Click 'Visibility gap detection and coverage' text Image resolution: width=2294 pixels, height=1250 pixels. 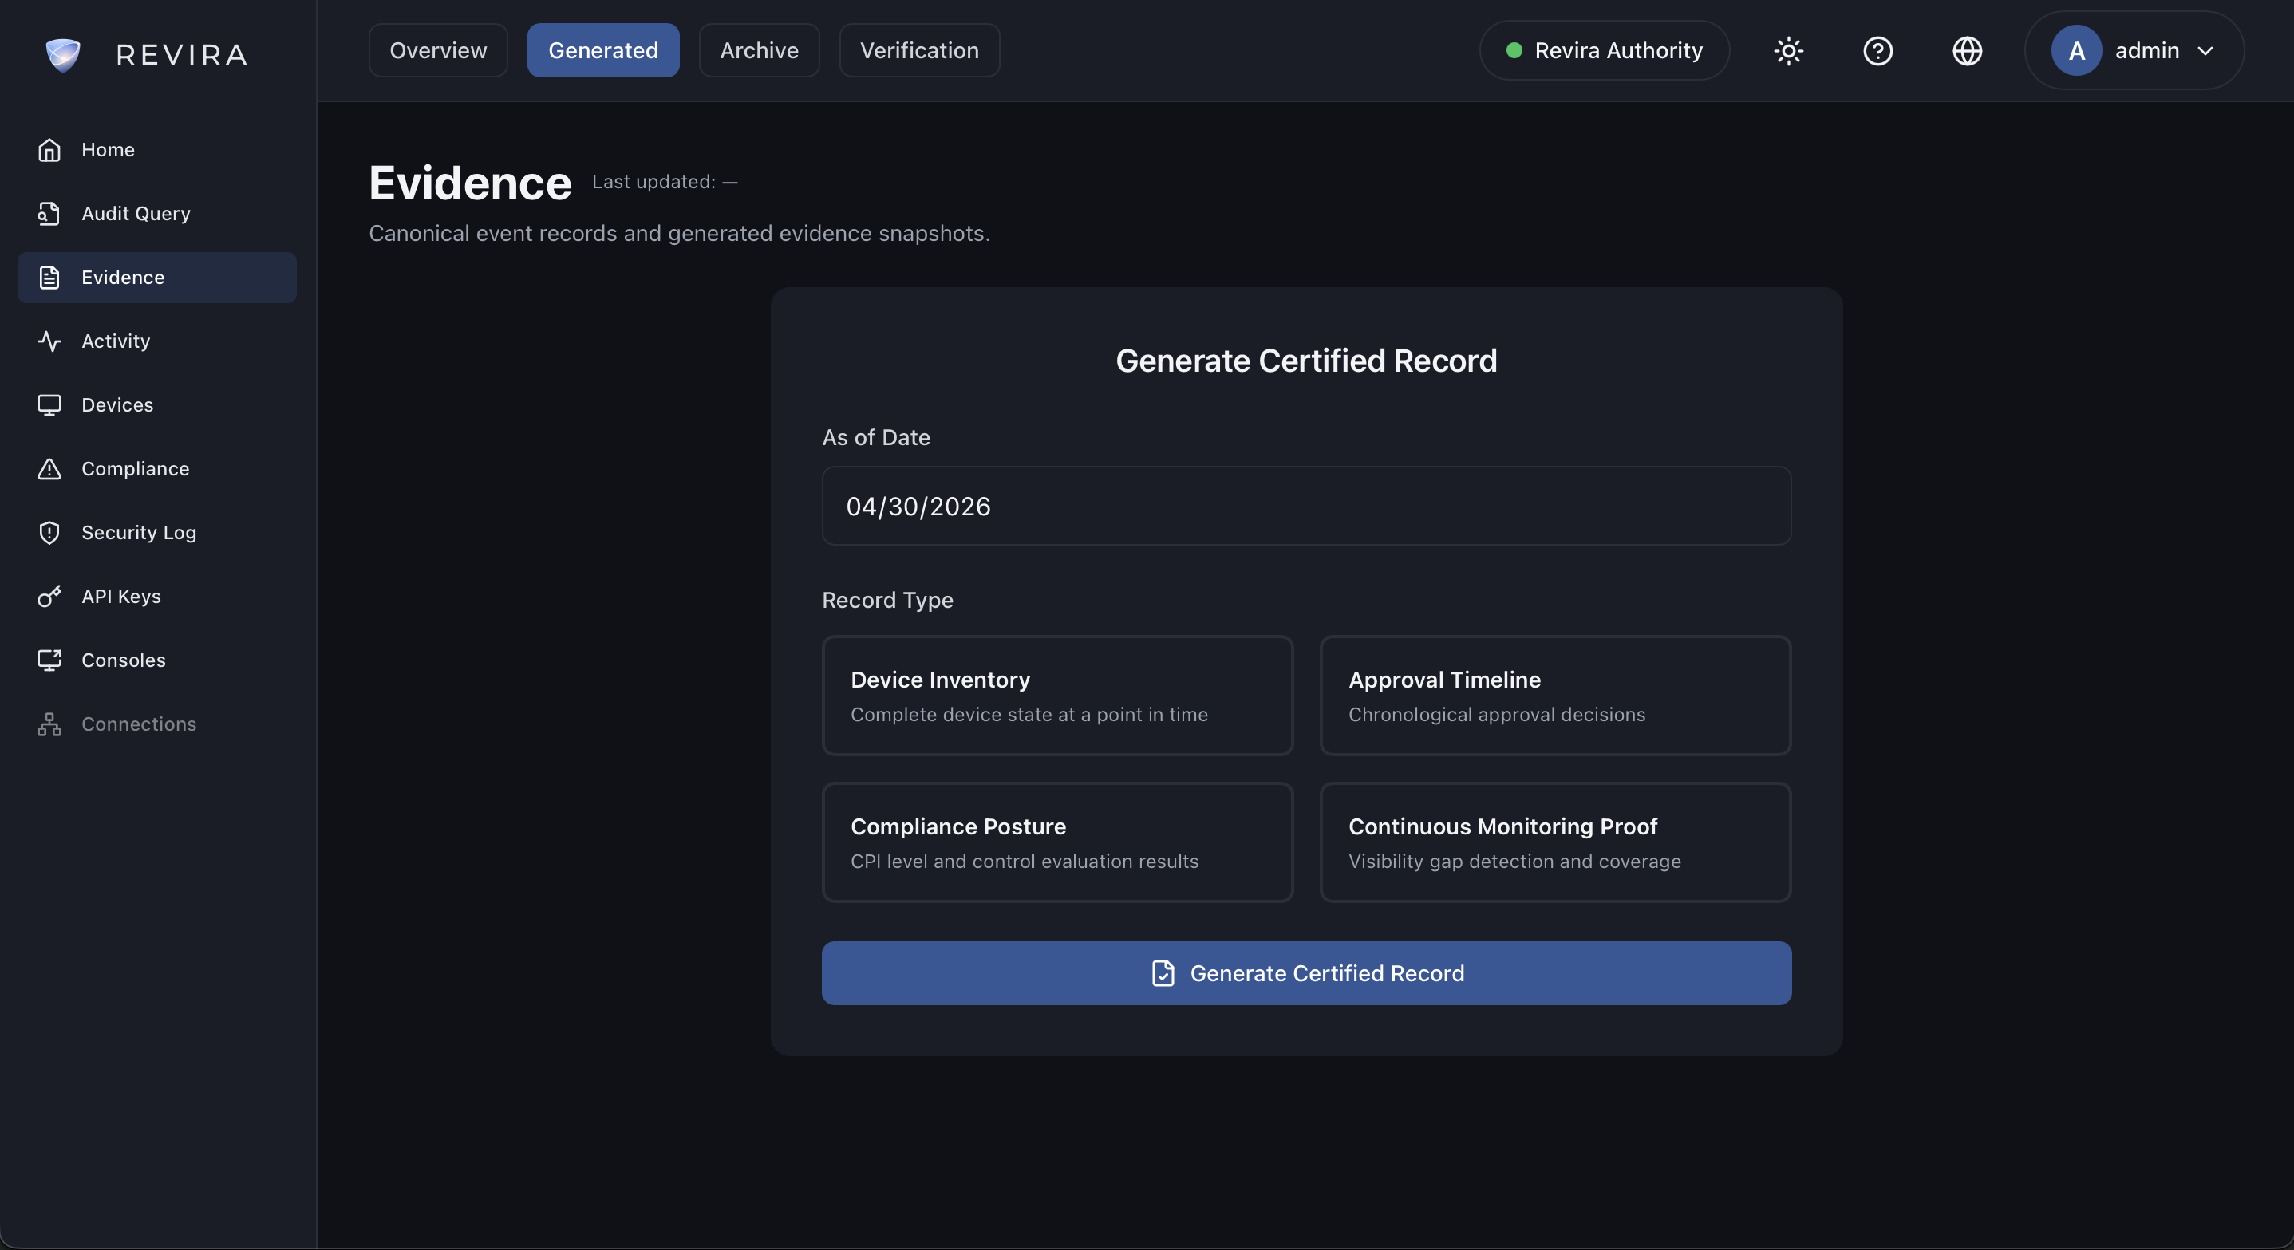1514,861
